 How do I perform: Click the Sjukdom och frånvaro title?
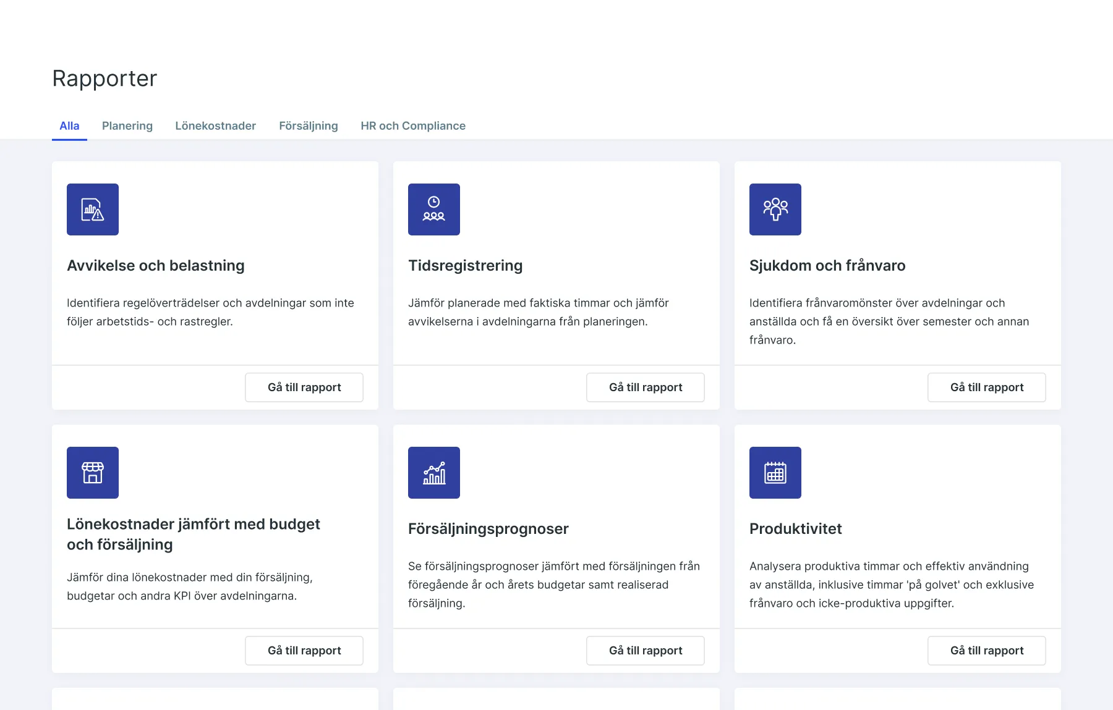[x=827, y=266]
